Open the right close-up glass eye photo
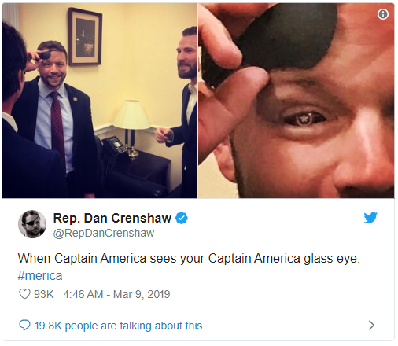 coord(297,101)
